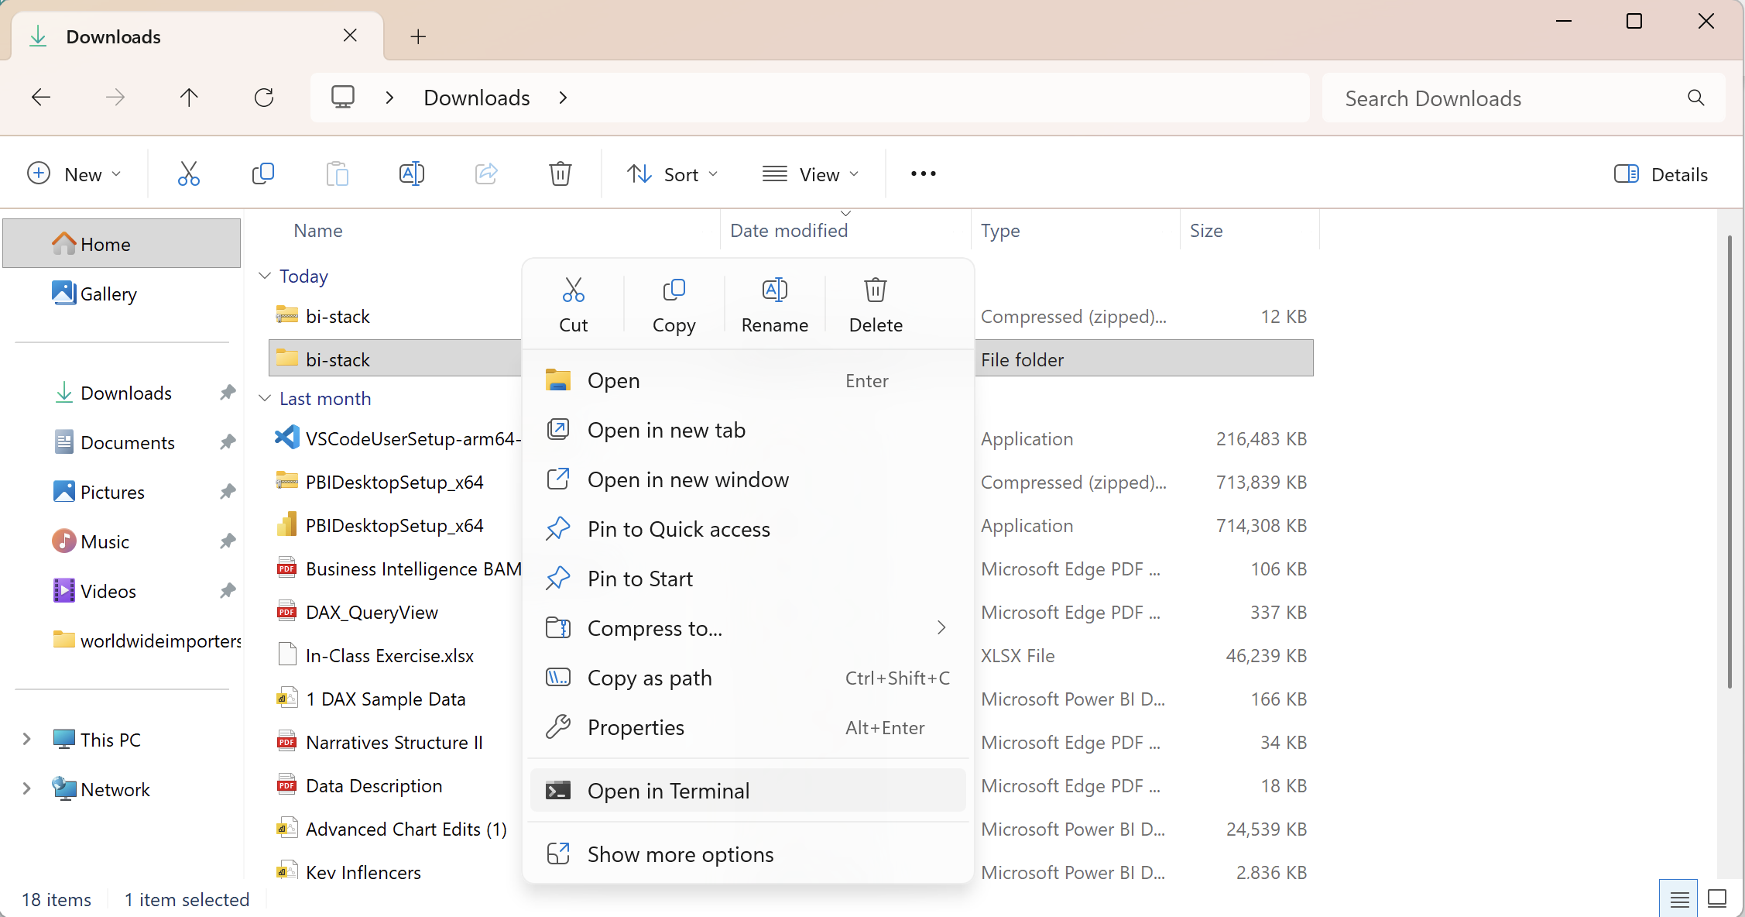1745x917 pixels.
Task: Click the vertical scrollbar of the file list
Action: pyautogui.click(x=1730, y=462)
